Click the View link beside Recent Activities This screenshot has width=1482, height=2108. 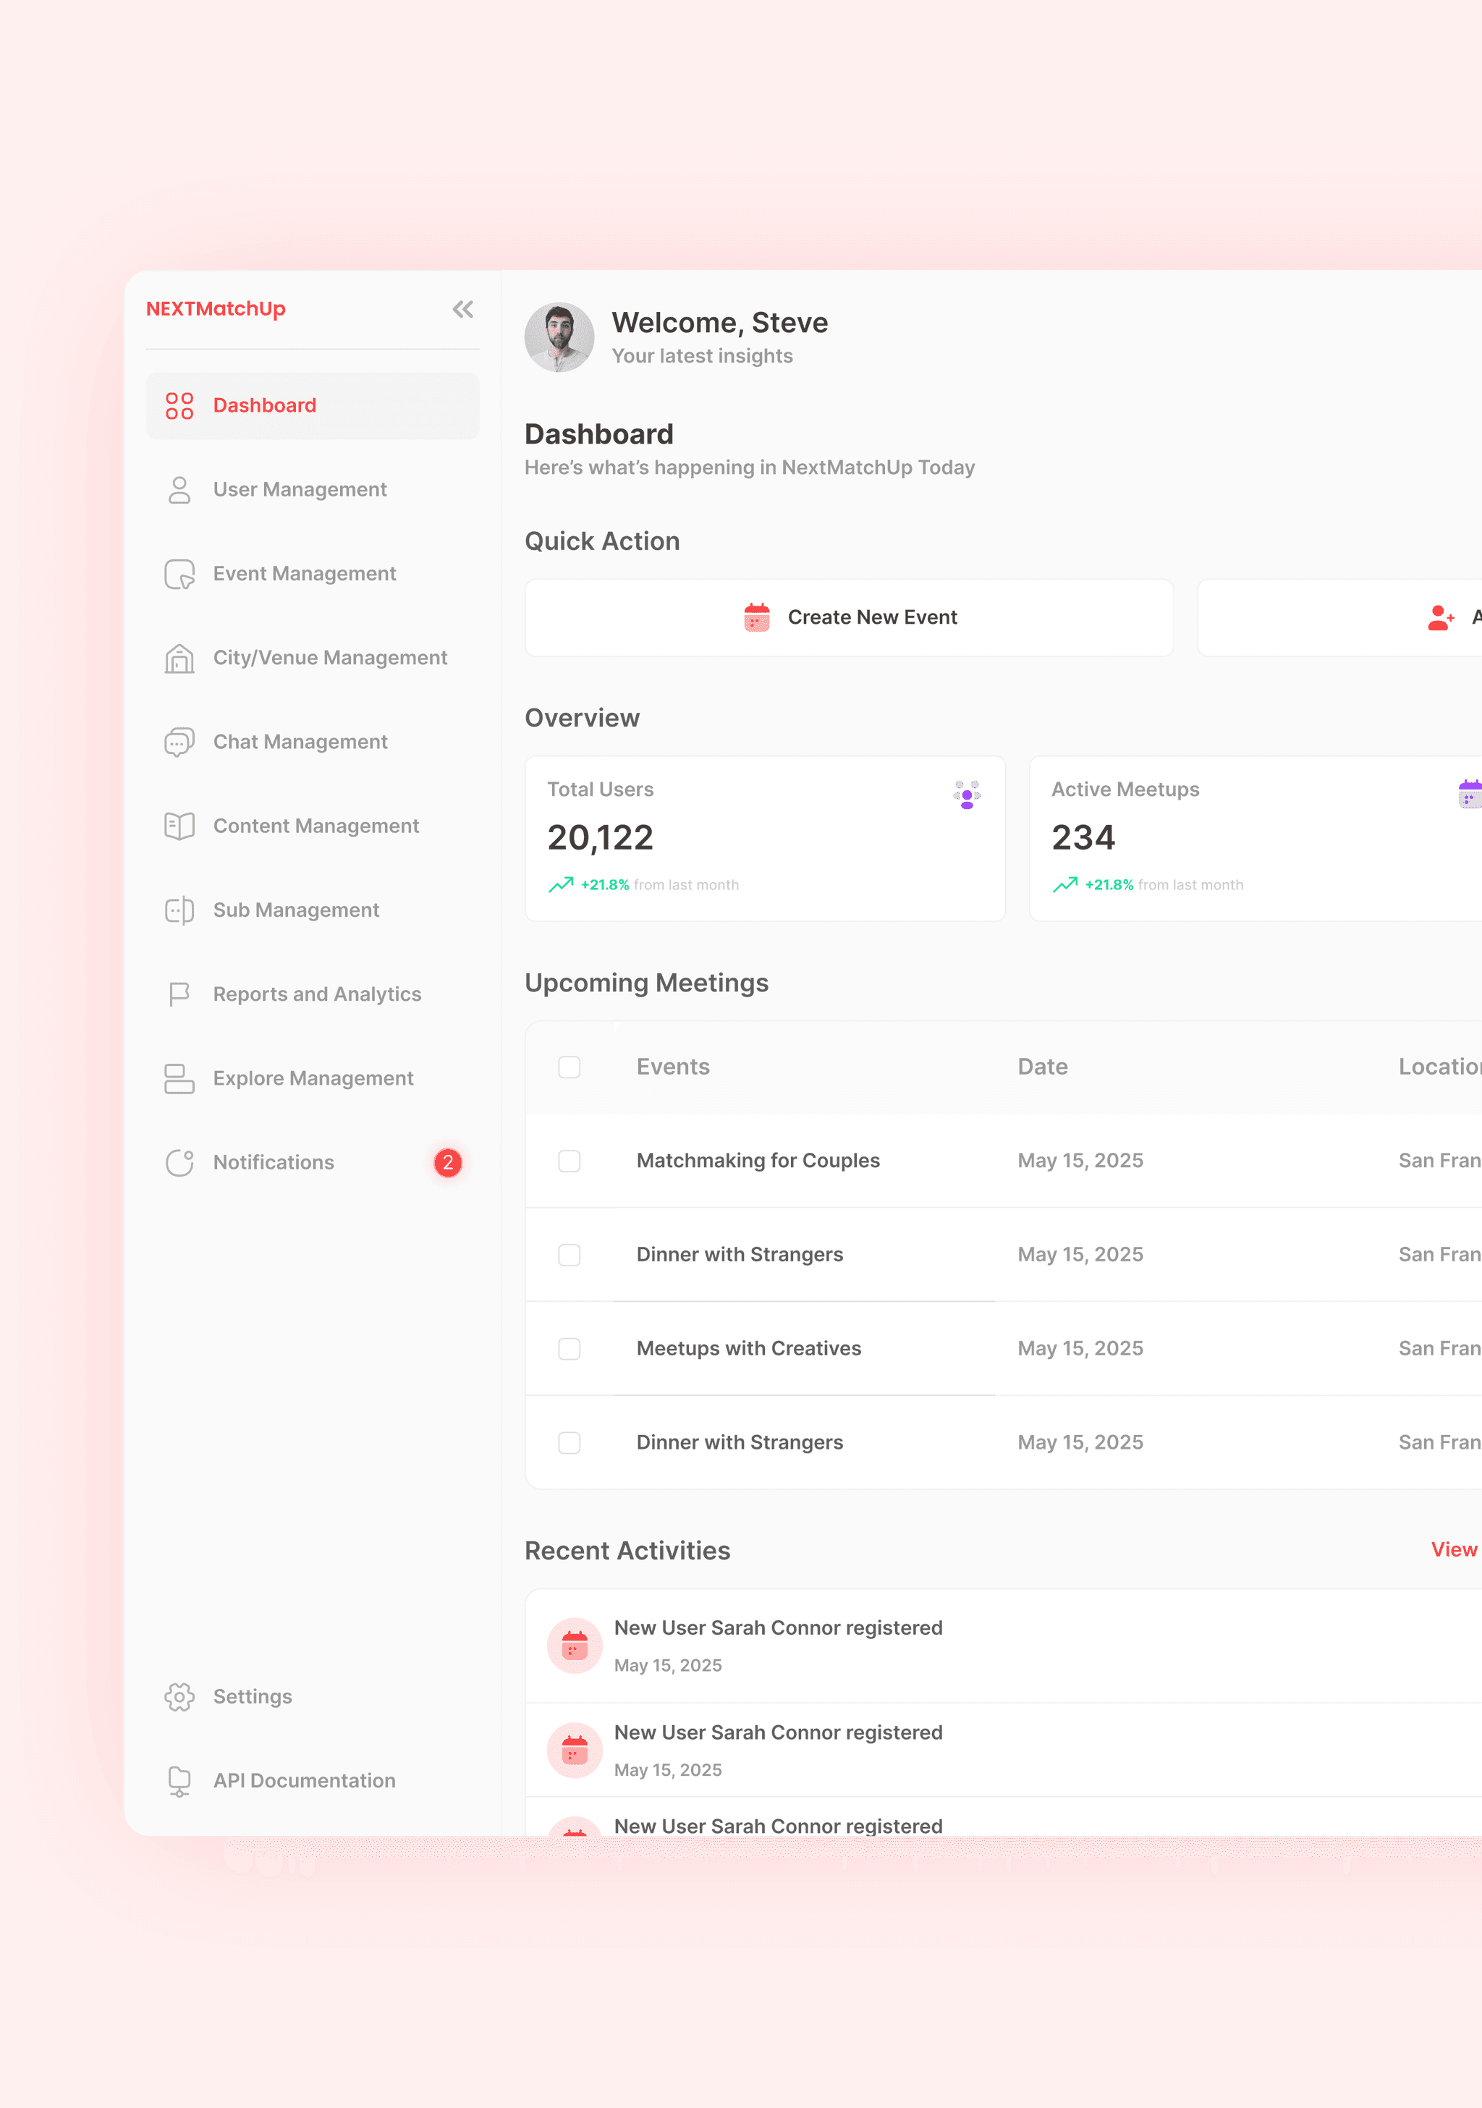[1454, 1550]
